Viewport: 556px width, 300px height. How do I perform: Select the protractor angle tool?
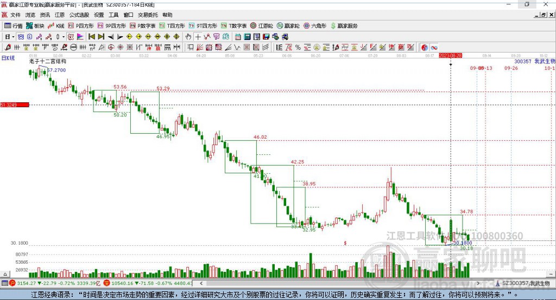click(x=102, y=48)
